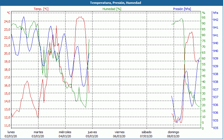Viewport: 223px width, 139px height.
Task: Click temperature axis value 14,0
Action: coord(7,101)
